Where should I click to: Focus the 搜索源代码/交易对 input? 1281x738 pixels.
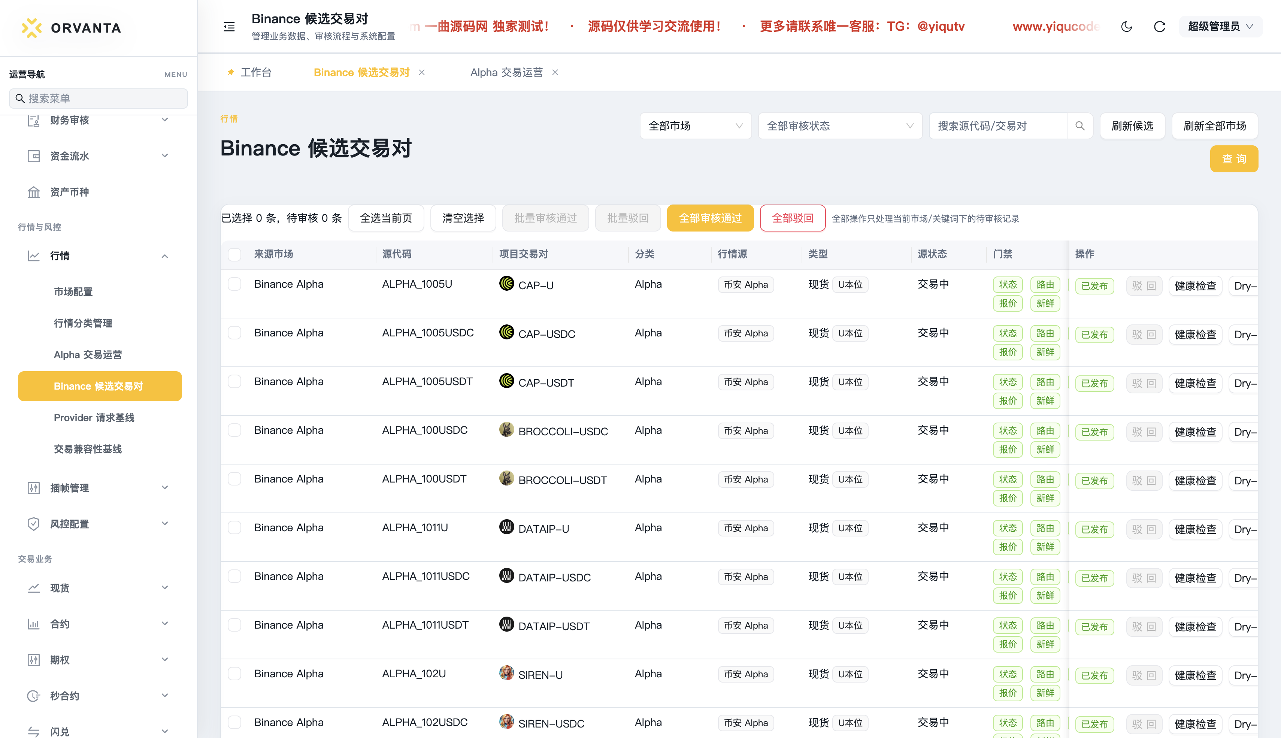coord(998,126)
